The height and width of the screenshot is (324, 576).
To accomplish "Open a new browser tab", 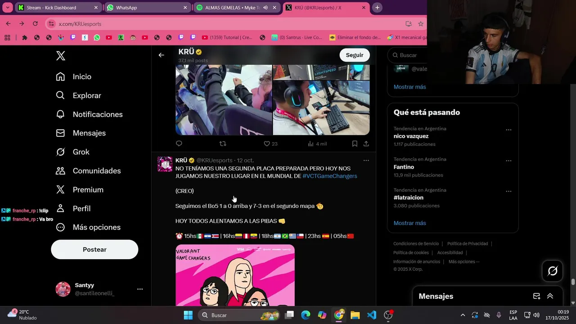I will (377, 8).
